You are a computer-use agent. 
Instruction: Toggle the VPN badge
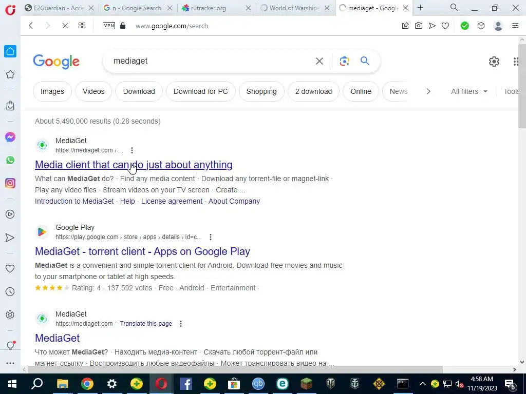(109, 26)
